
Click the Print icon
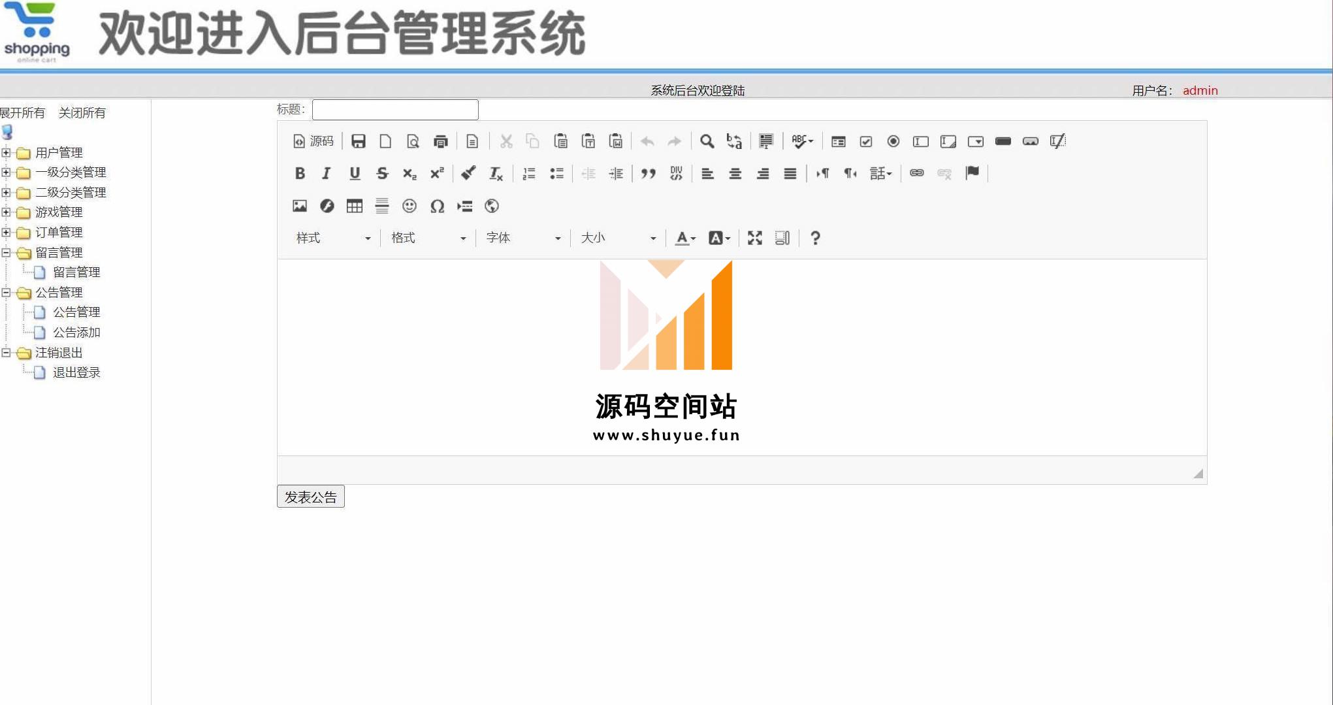point(440,141)
